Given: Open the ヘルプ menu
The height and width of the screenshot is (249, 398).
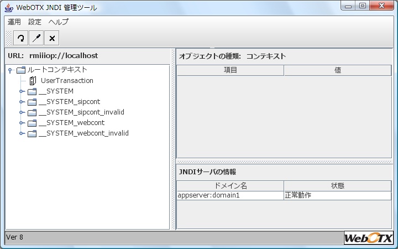Looking at the screenshot, I should coord(59,22).
